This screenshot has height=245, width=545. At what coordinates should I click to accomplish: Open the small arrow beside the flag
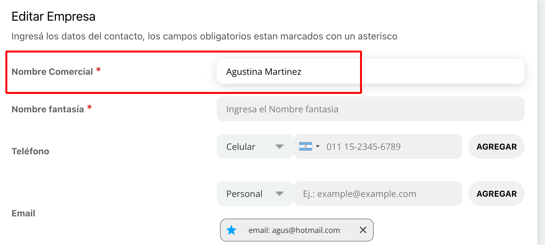tap(318, 146)
